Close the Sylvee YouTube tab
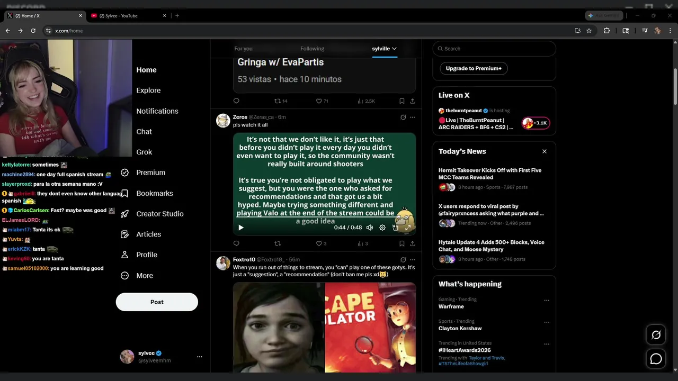This screenshot has height=381, width=678. [x=164, y=16]
